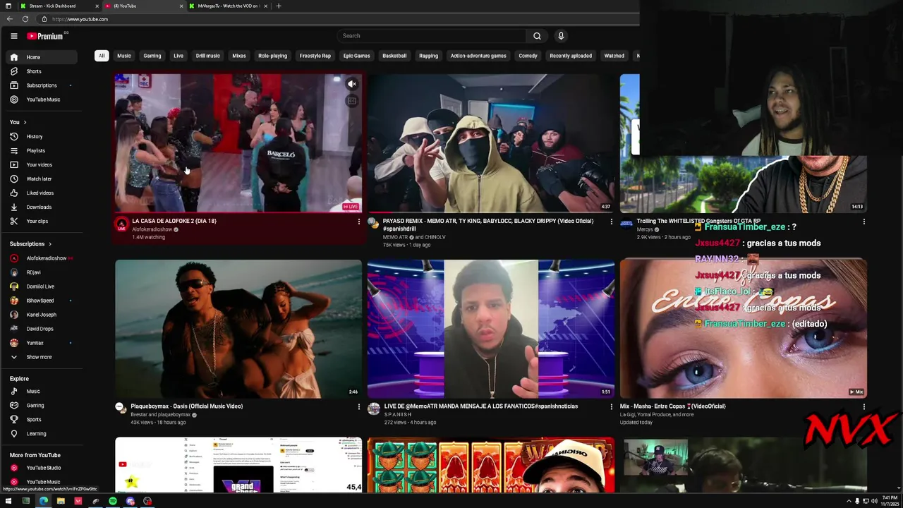Select the Freestyle Rap filter chip

[315, 56]
